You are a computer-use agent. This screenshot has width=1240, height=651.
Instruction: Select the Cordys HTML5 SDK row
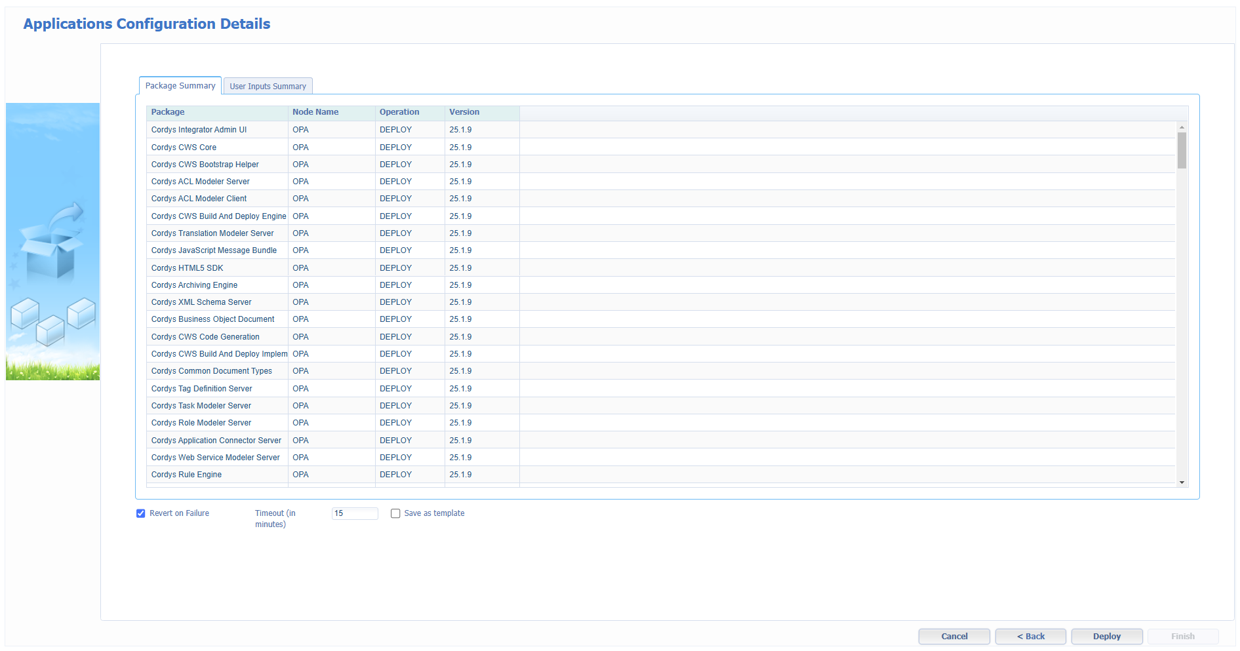[661, 268]
